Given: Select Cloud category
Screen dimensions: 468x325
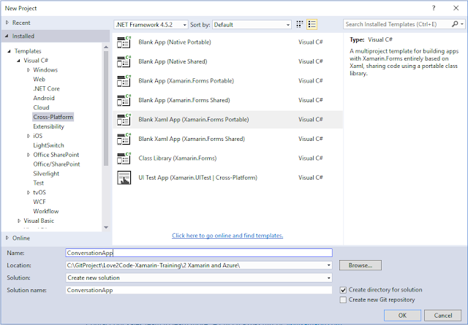Looking at the screenshot, I should (x=41, y=107).
